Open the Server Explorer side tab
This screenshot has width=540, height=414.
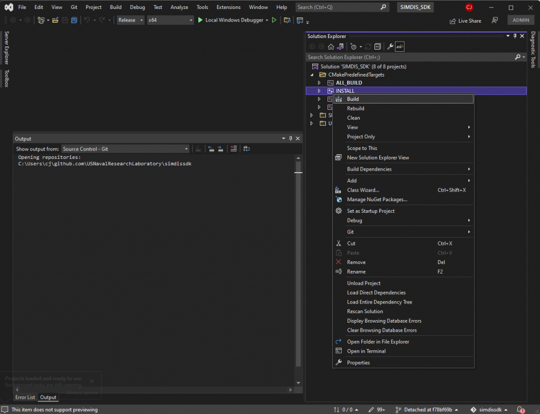tap(6, 48)
